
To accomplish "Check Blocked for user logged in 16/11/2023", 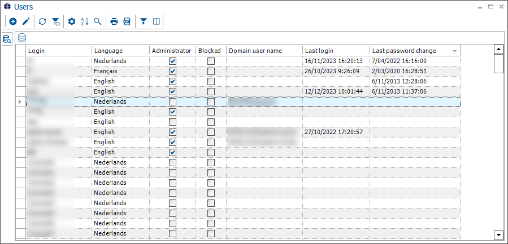I will pos(211,61).
